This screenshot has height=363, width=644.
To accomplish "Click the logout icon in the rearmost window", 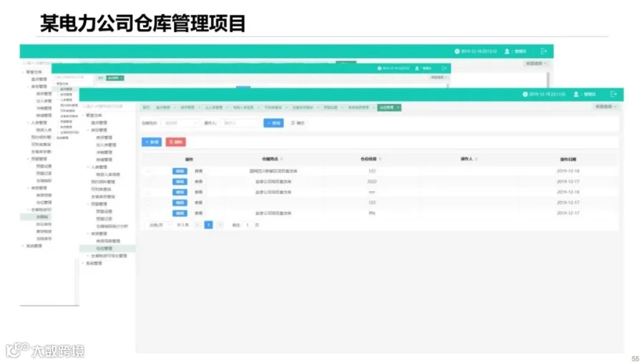I will 544,51.
